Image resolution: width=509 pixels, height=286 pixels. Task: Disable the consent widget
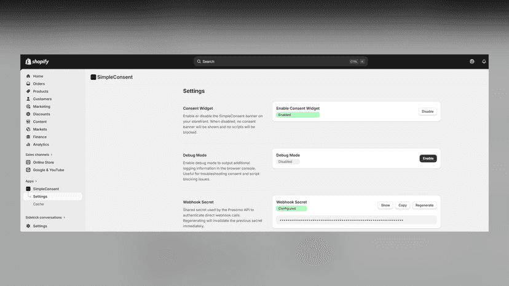[x=427, y=112]
